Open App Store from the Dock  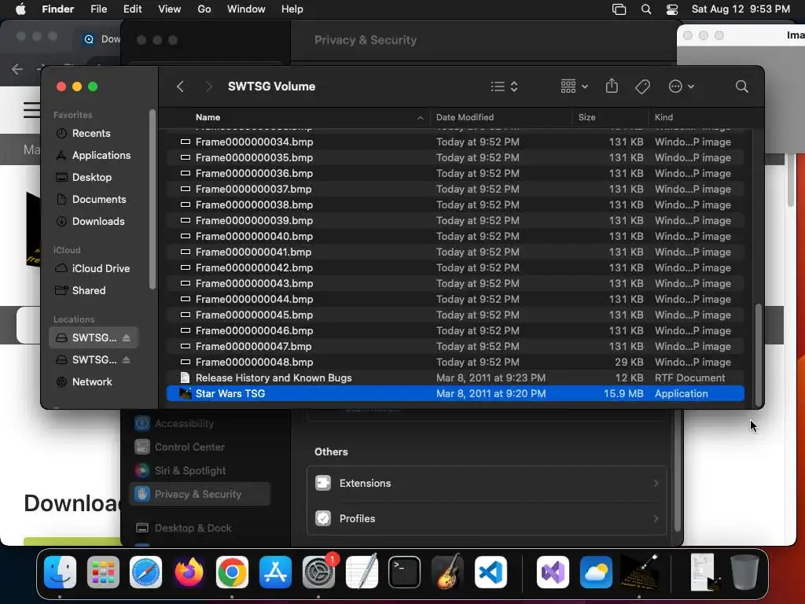[275, 572]
